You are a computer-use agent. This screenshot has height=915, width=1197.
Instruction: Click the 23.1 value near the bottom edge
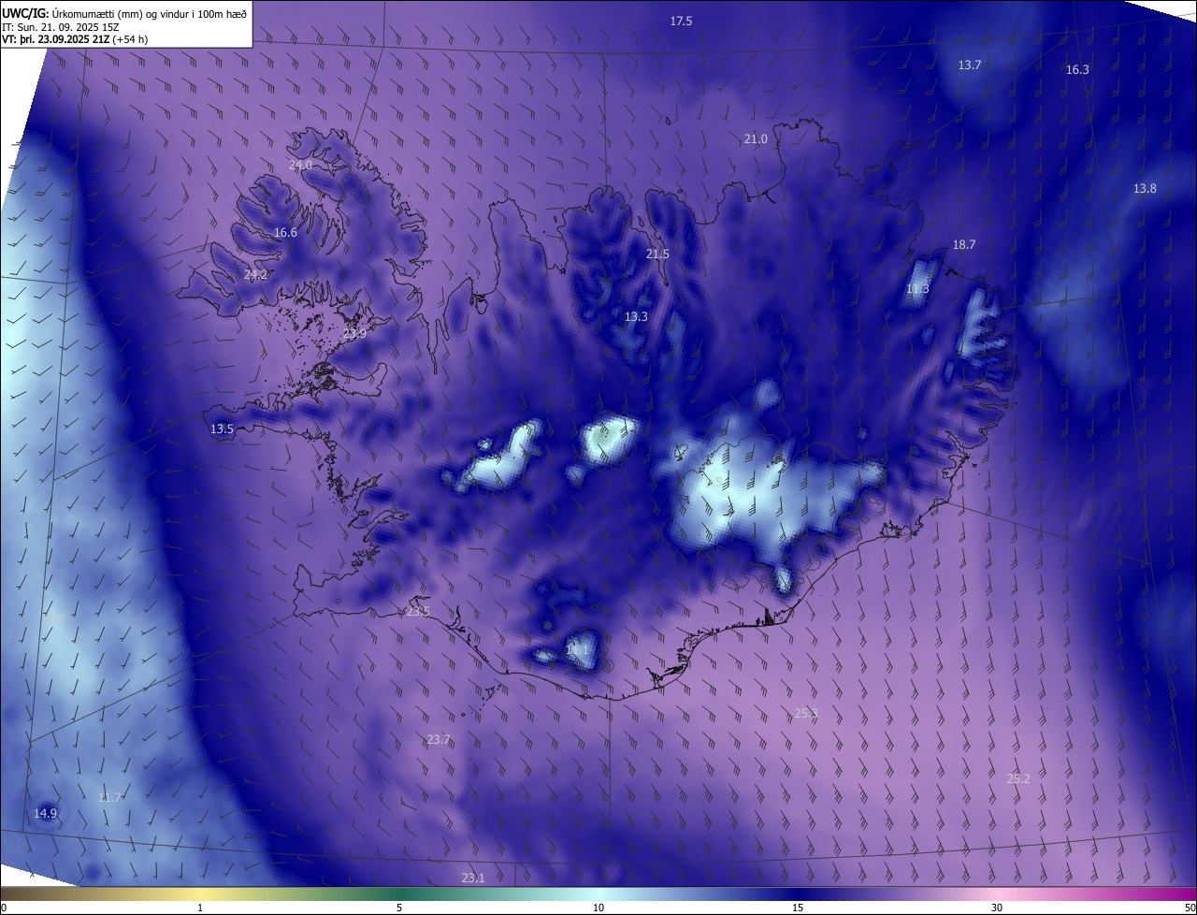click(473, 878)
